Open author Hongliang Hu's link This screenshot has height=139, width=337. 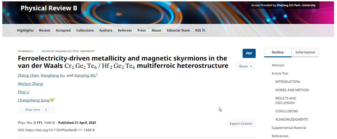53,75
